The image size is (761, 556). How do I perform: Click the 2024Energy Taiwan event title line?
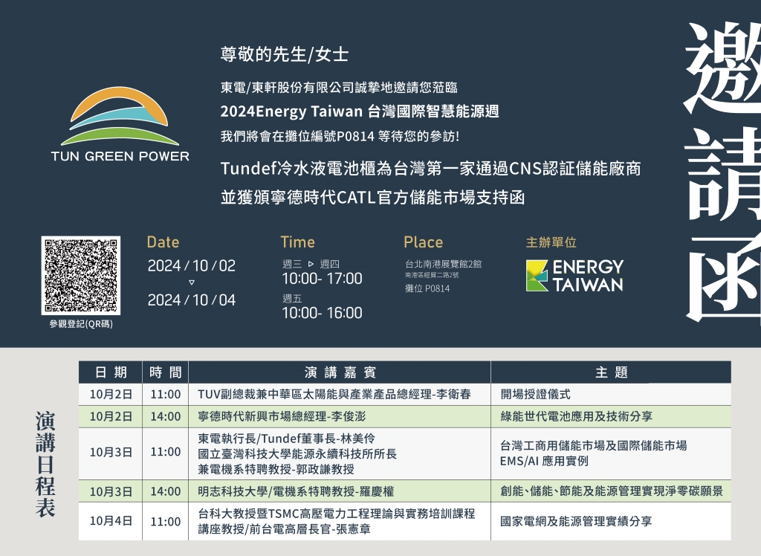click(360, 111)
